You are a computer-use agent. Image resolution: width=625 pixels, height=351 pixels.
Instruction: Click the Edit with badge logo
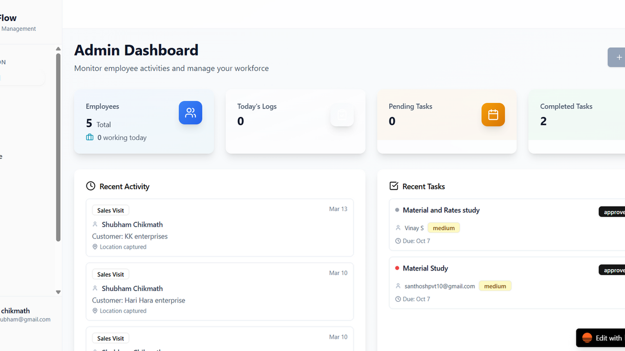pos(587,338)
